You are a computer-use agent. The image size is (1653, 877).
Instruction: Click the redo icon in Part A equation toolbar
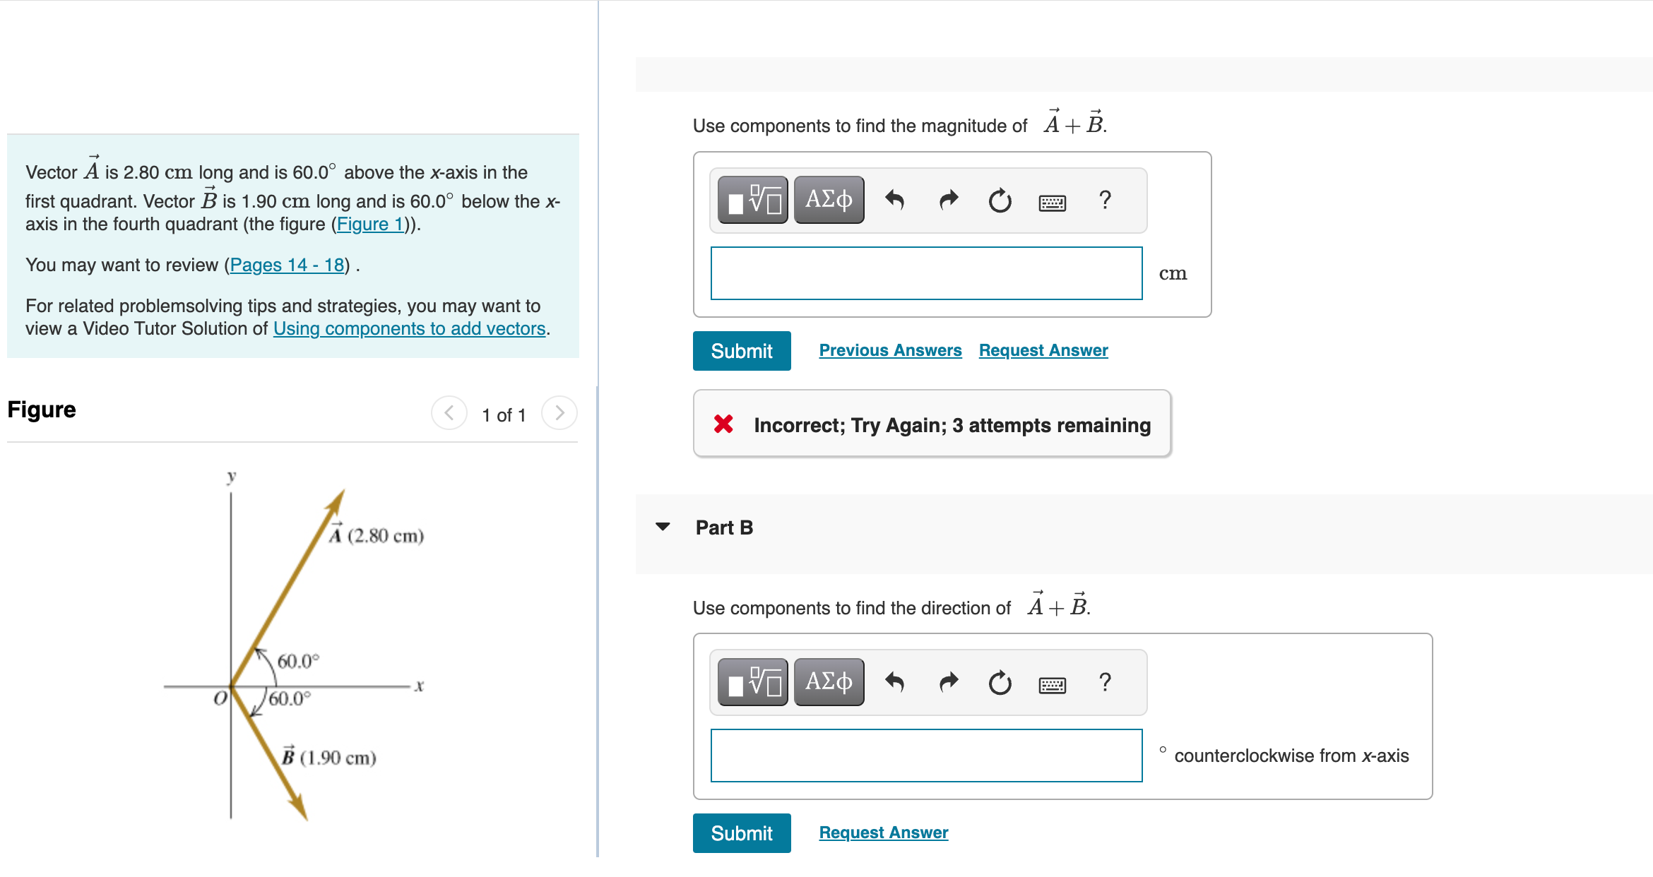pos(947,200)
